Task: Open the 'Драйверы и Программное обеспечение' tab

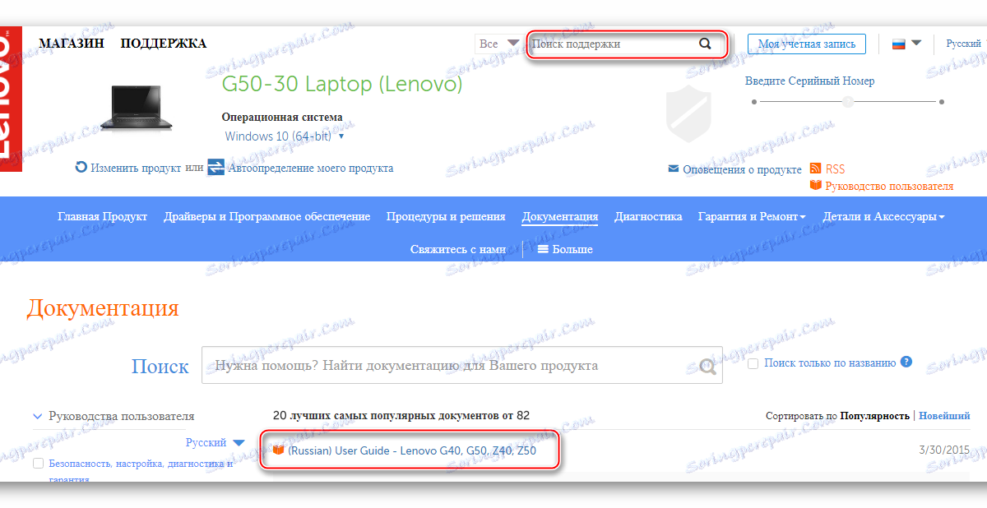Action: point(267,217)
